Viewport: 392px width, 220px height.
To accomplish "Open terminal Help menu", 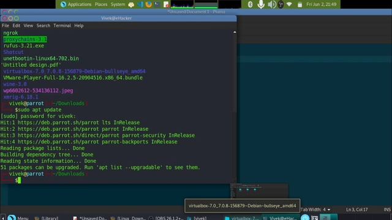I will (79, 26).
